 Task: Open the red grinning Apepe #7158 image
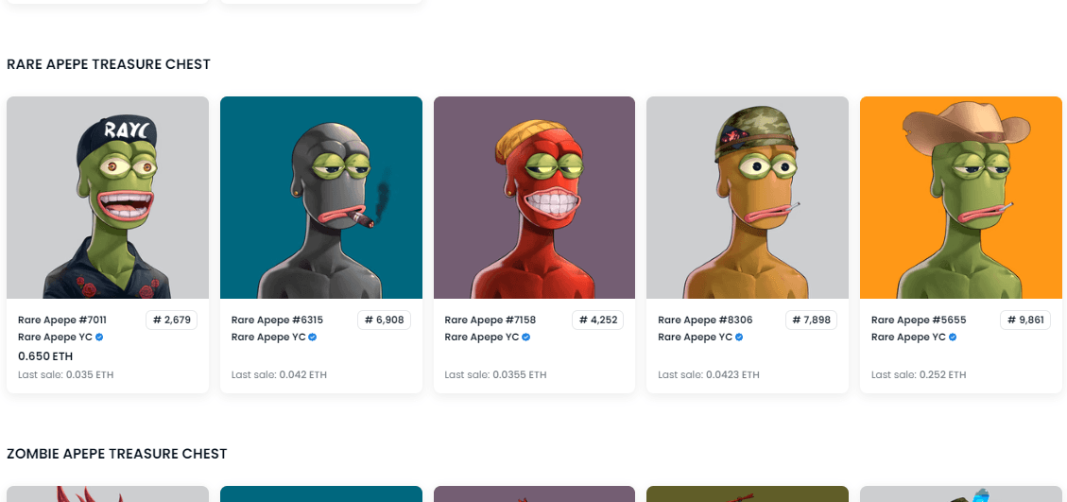click(x=534, y=198)
